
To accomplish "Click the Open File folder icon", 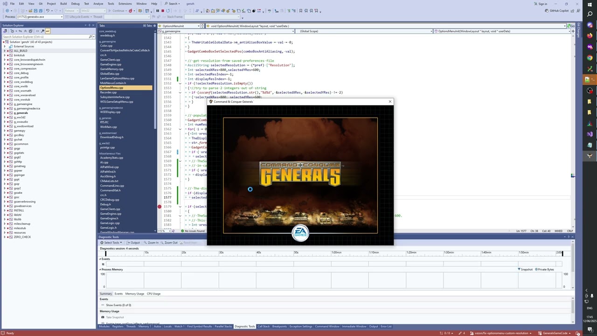I will [30, 11].
